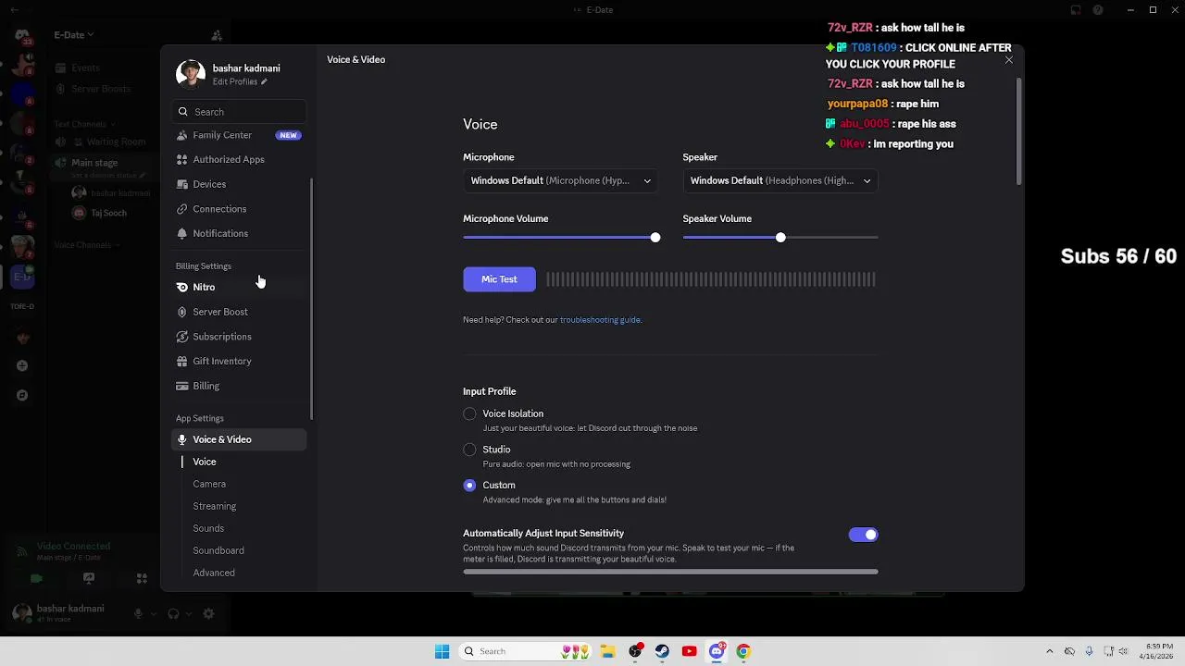Click the Notifications bell icon

(182, 233)
